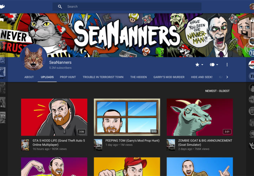The width and height of the screenshot is (254, 176).
Task: Focus the Search input field
Action: coord(127,7)
